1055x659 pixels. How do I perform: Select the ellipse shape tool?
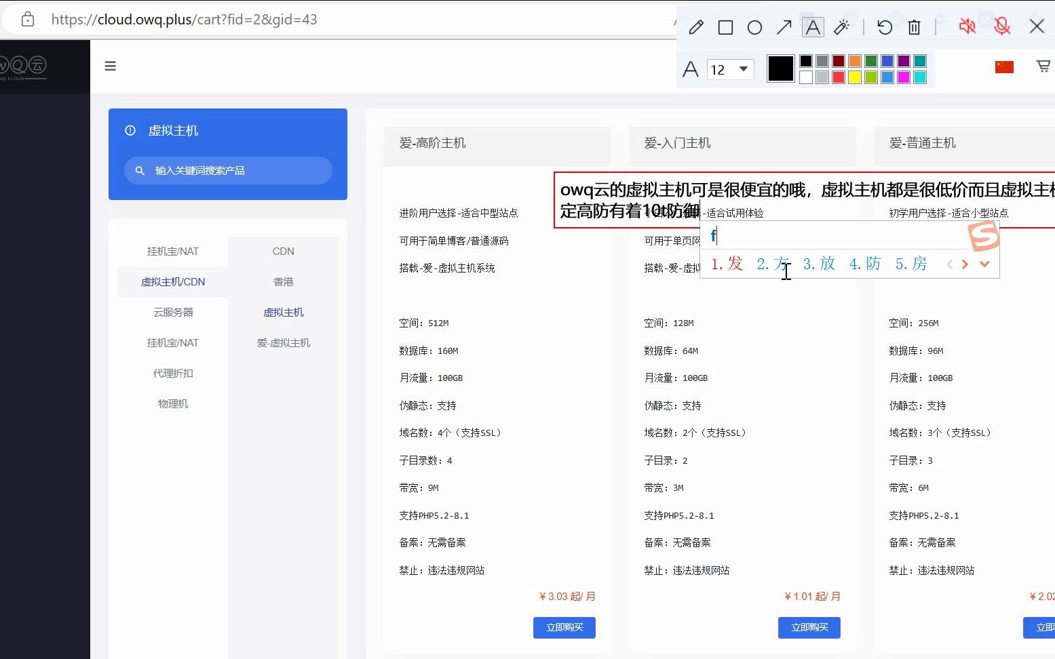754,27
